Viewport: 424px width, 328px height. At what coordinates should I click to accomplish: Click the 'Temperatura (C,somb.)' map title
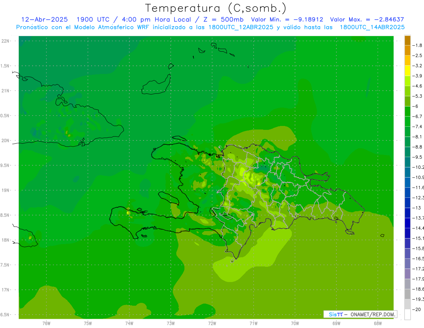tap(216, 8)
